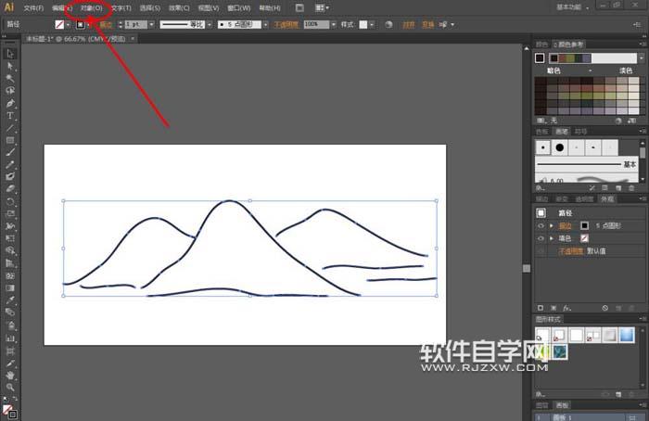Select the Eyedropper tool

coord(10,300)
